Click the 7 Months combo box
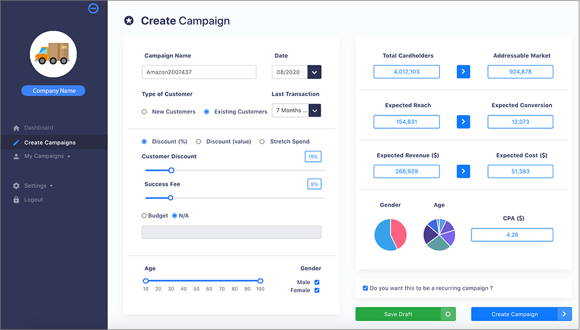580x330 pixels. coord(296,110)
